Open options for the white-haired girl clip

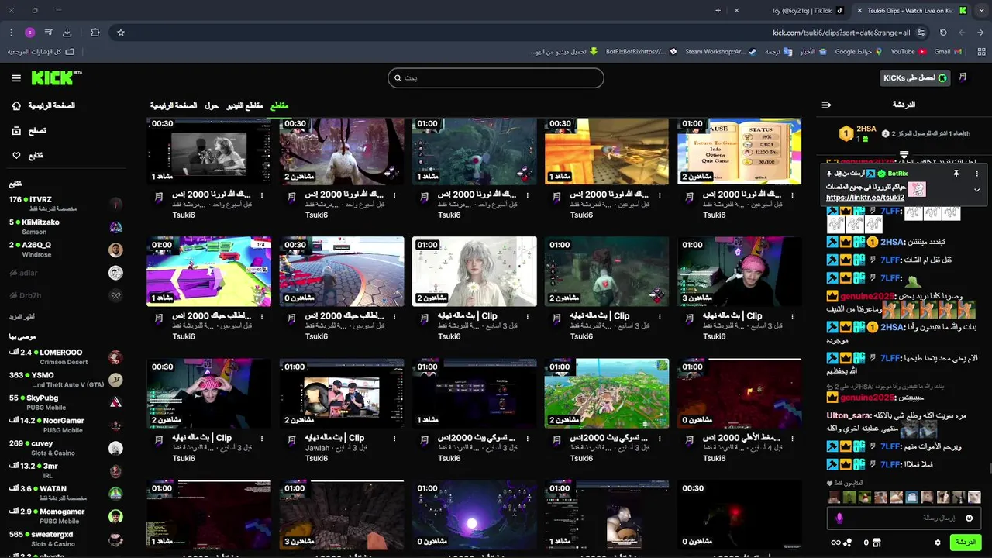[527, 316]
